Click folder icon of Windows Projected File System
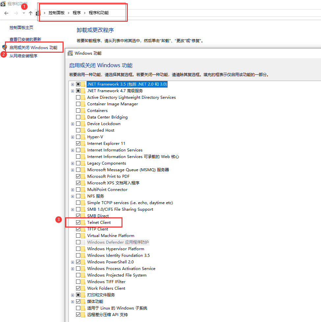This screenshot has width=321, height=322. pos(83,275)
